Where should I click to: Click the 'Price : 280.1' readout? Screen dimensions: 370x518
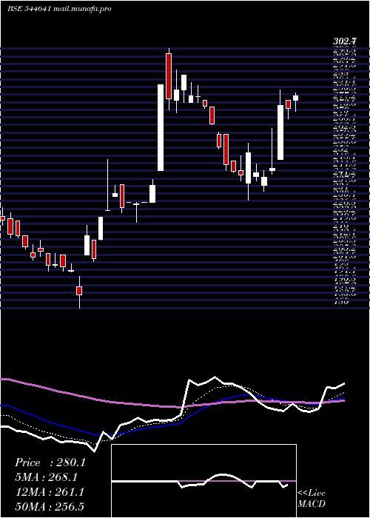pyautogui.click(x=50, y=462)
